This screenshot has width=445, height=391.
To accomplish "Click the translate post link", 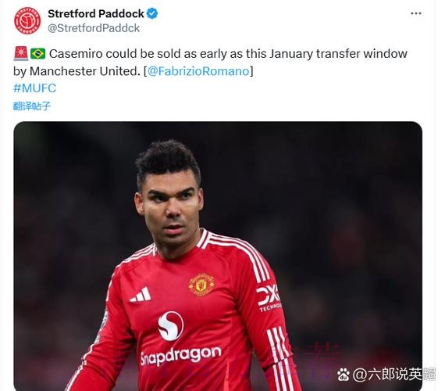I will pos(32,106).
